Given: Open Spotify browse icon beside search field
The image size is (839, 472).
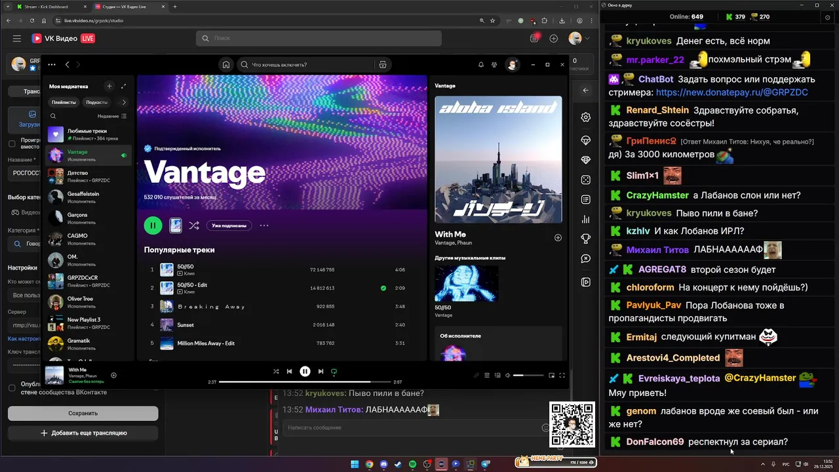Looking at the screenshot, I should coord(383,65).
